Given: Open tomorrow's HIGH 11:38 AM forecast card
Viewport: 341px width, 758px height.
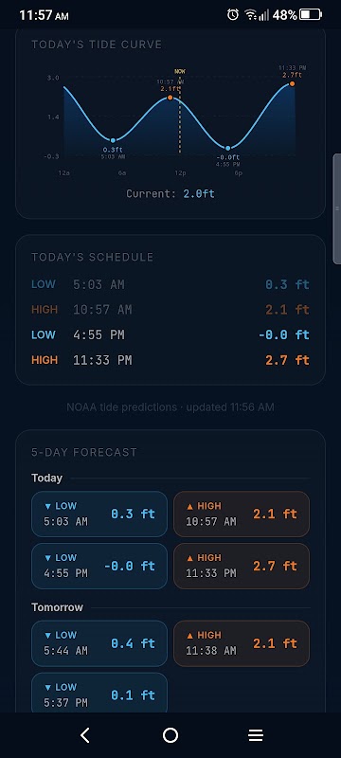Looking at the screenshot, I should tap(242, 643).
